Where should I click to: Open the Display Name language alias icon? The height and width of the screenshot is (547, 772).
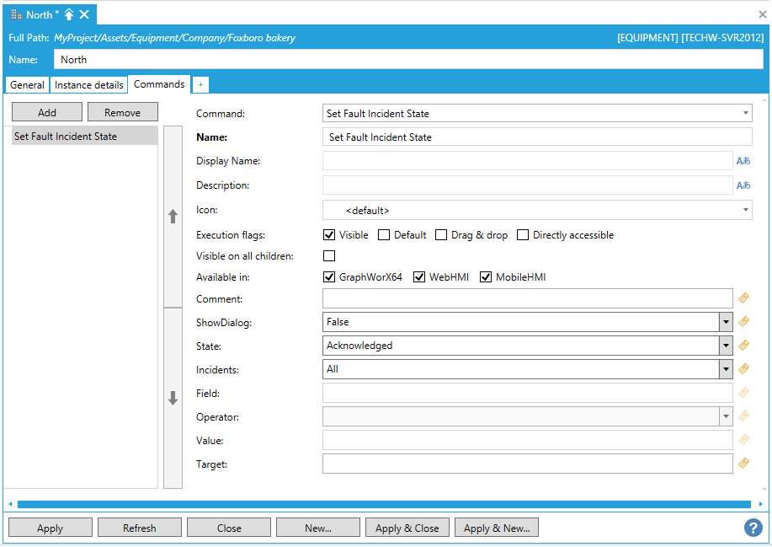tap(743, 161)
